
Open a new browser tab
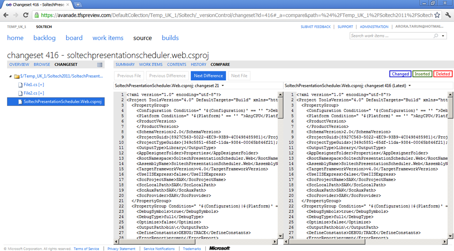tap(78, 4)
